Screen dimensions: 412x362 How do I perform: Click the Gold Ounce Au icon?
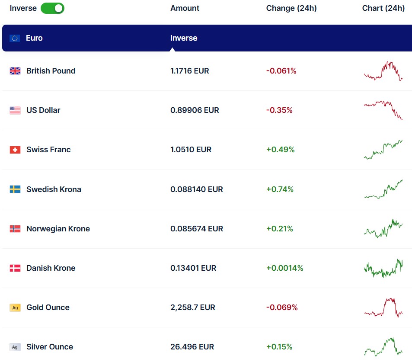coord(15,308)
